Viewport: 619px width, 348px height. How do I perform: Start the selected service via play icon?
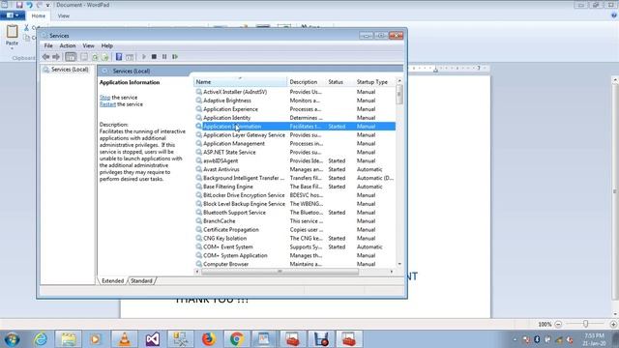144,57
